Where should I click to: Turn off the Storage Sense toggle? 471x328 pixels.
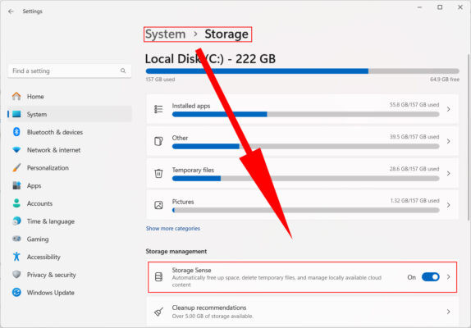coord(431,277)
